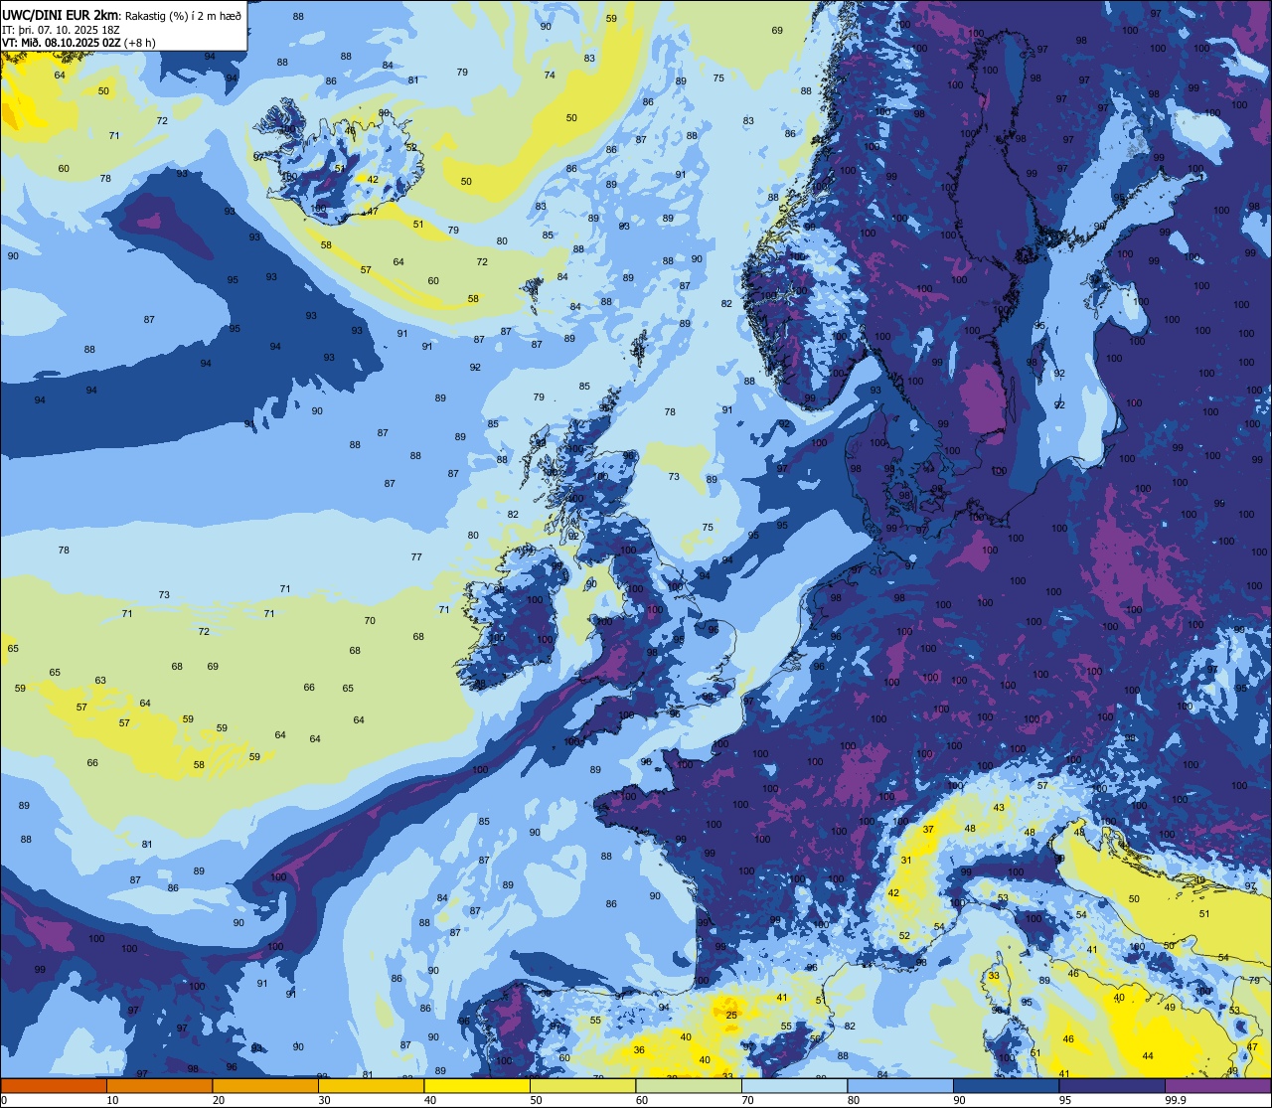Choose the light blue 70–80 legend segment

pos(794,1085)
